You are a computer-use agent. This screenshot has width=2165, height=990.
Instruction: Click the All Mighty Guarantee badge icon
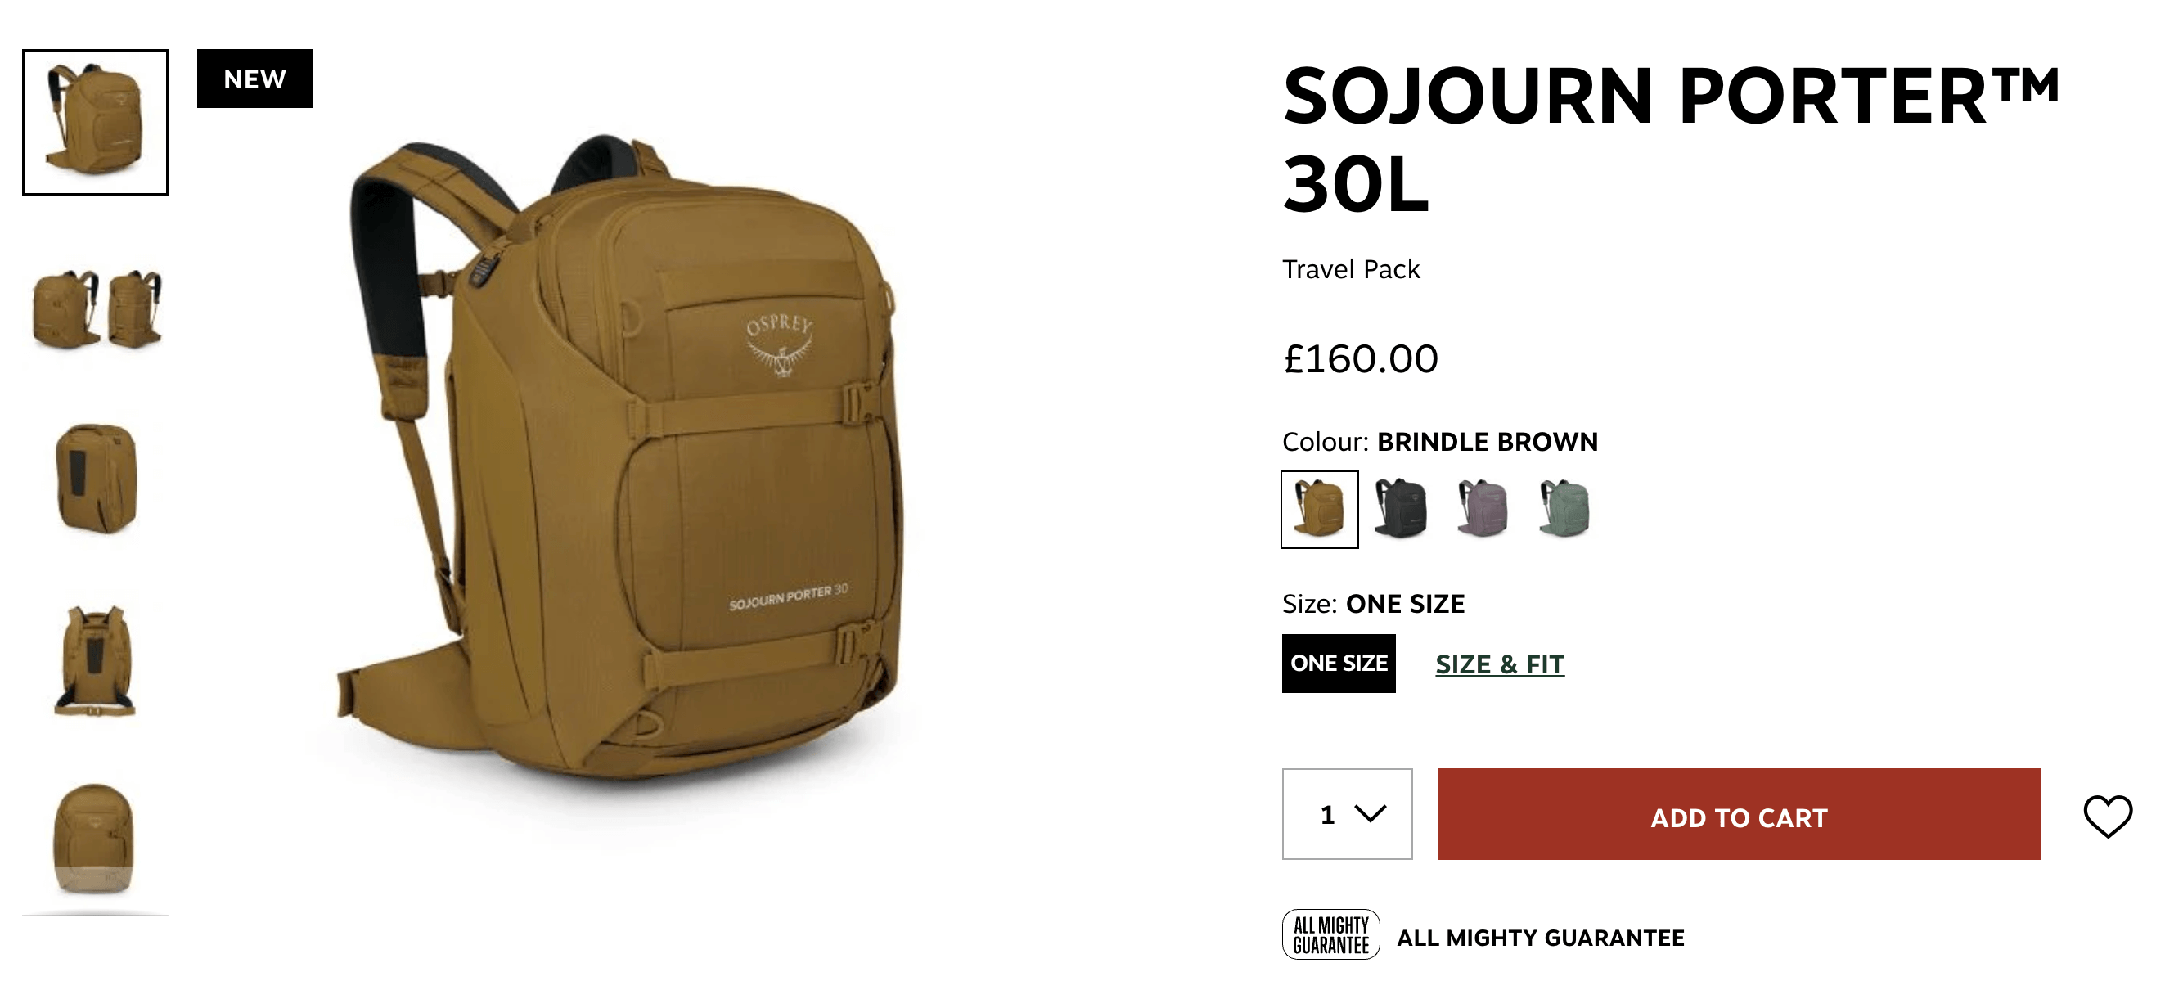point(1330,934)
